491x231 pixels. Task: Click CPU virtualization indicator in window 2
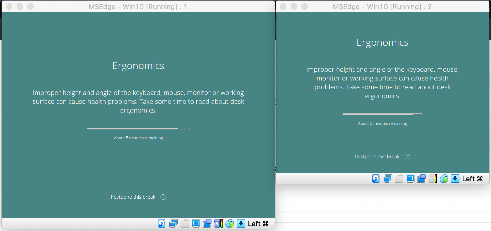[432, 179]
